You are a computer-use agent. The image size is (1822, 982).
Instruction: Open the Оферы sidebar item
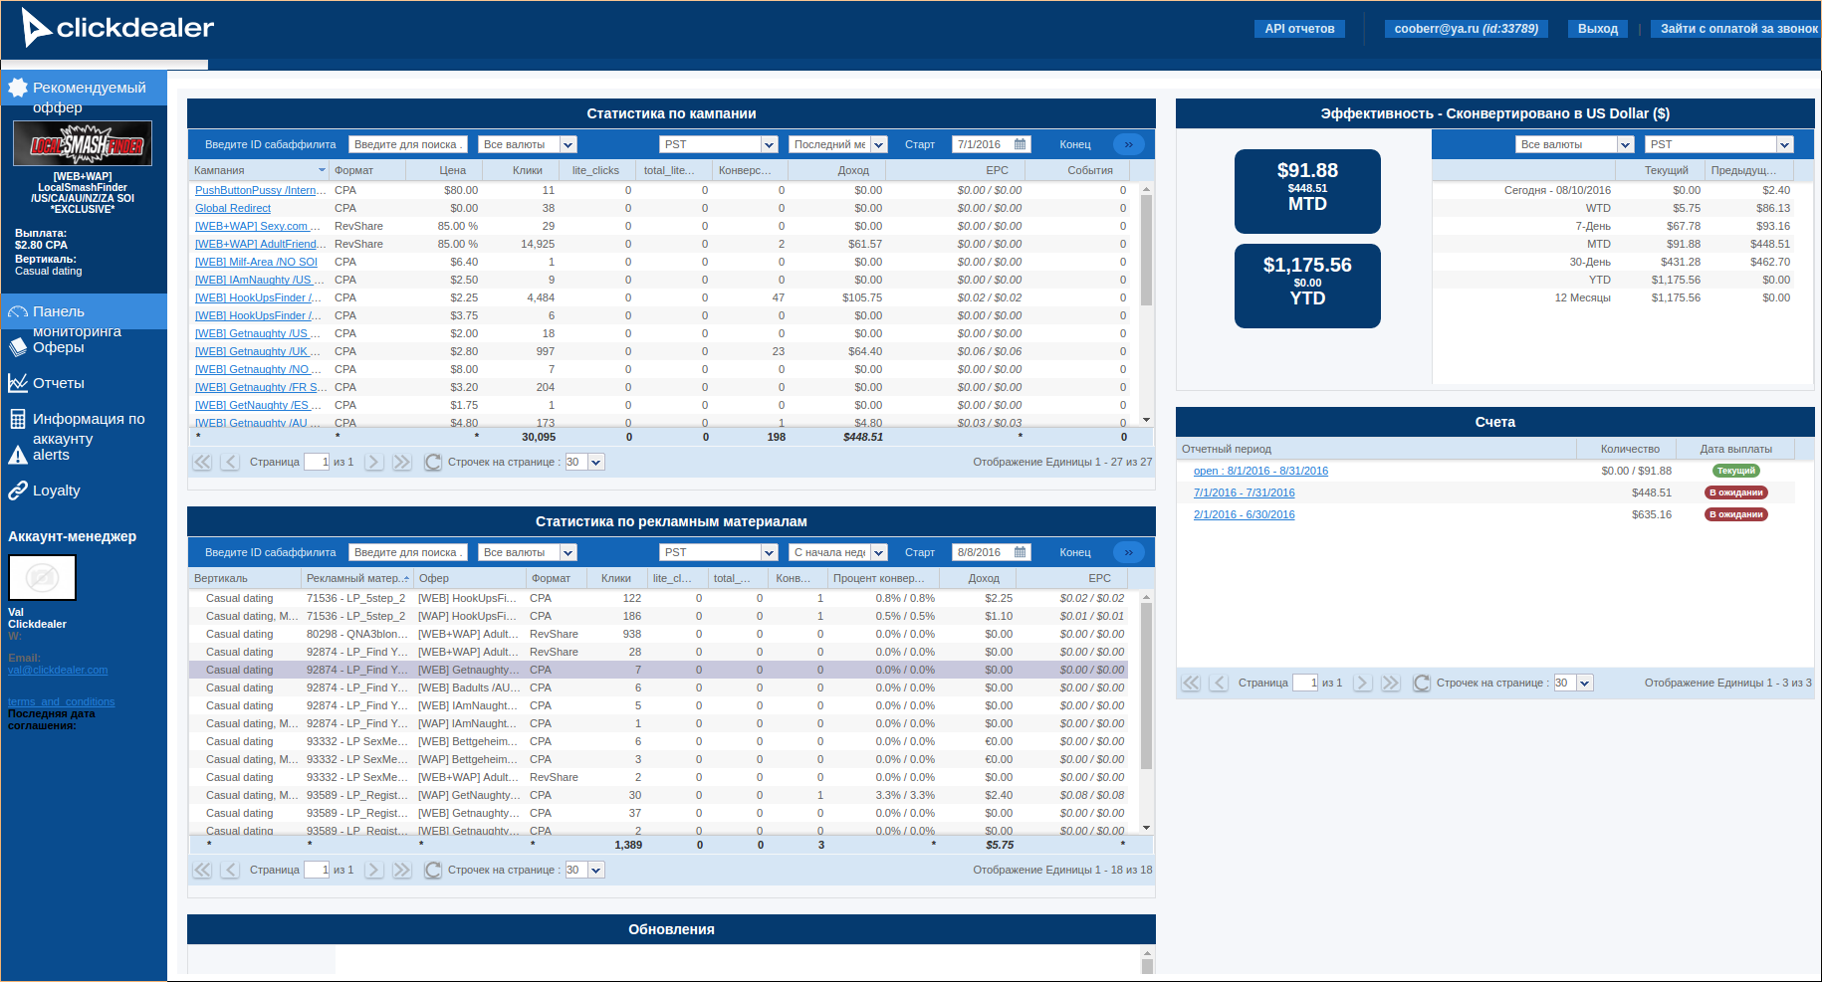[x=84, y=347]
